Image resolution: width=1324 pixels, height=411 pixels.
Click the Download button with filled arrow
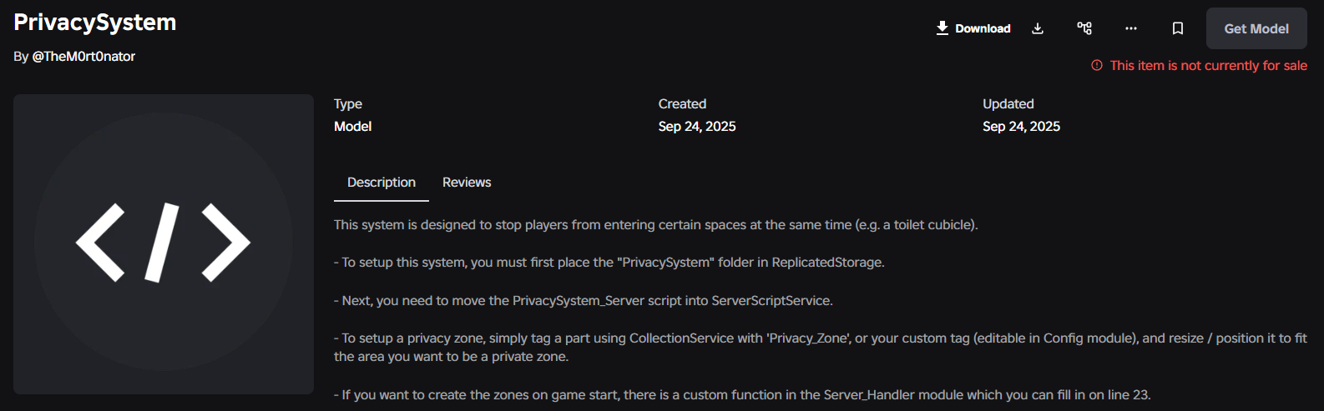coord(973,28)
